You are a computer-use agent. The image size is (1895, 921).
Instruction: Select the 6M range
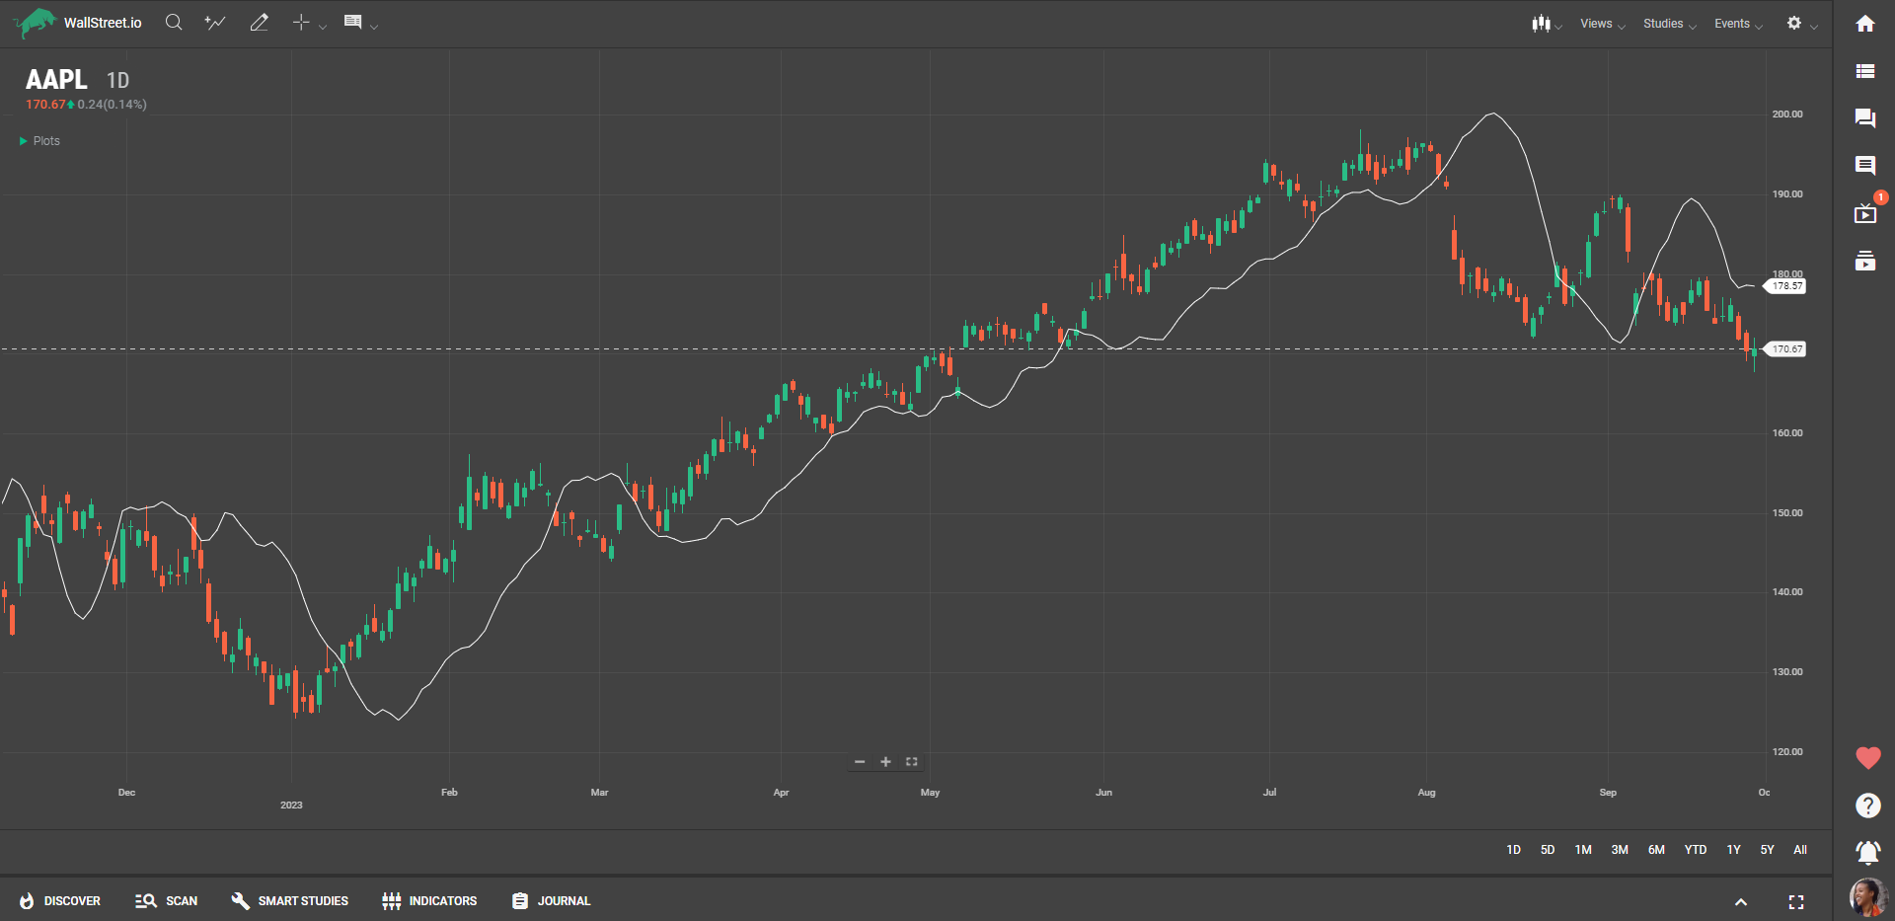pos(1656,850)
